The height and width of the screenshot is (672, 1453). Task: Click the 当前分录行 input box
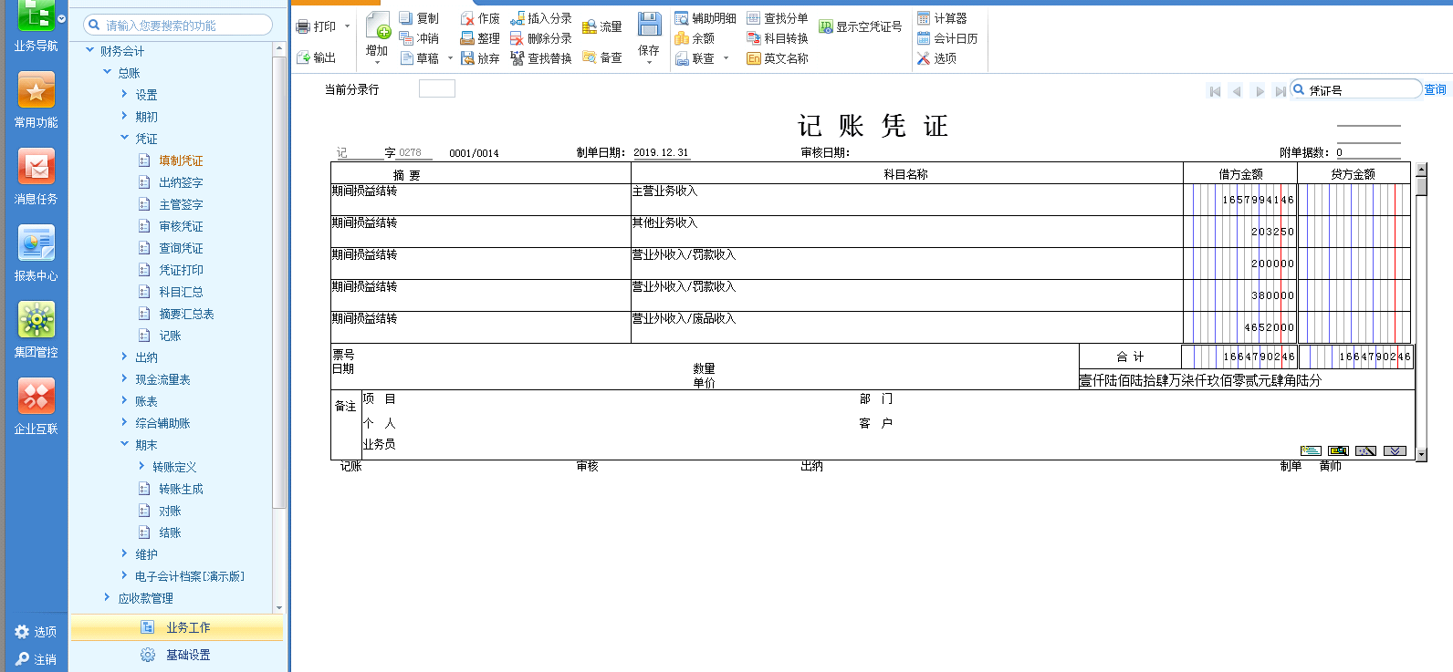436,88
